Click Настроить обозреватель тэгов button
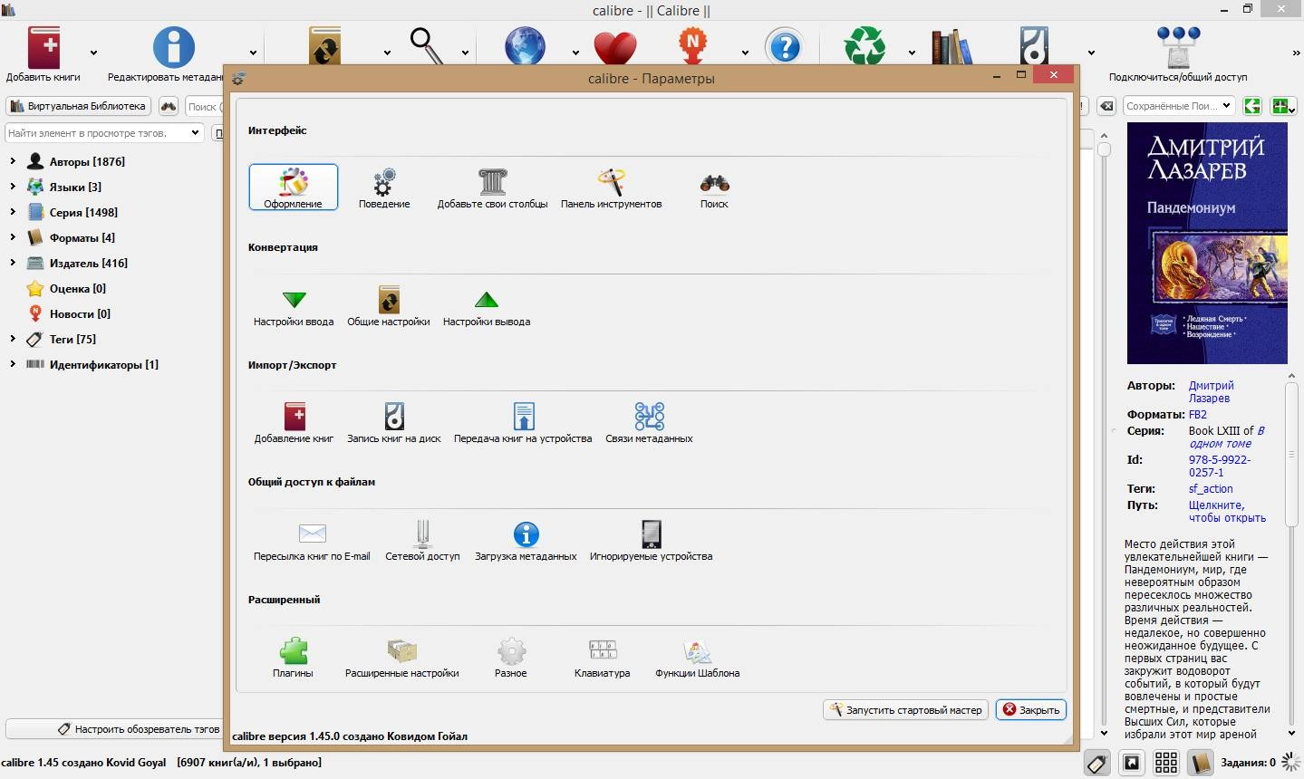This screenshot has height=779, width=1304. [x=113, y=728]
